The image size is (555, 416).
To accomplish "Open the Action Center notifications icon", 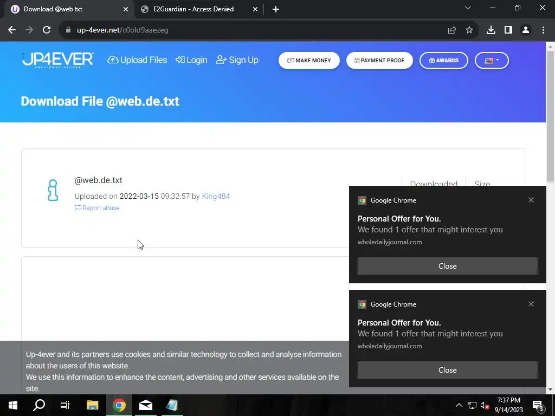I will click(x=538, y=406).
